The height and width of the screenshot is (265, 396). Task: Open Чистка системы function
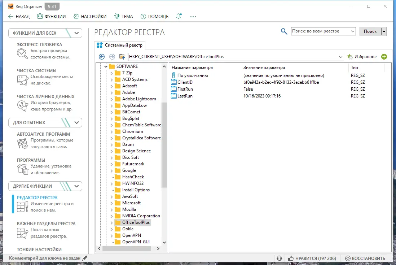(x=37, y=70)
